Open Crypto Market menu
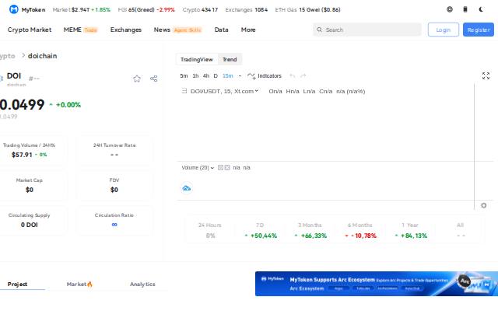 (30, 30)
